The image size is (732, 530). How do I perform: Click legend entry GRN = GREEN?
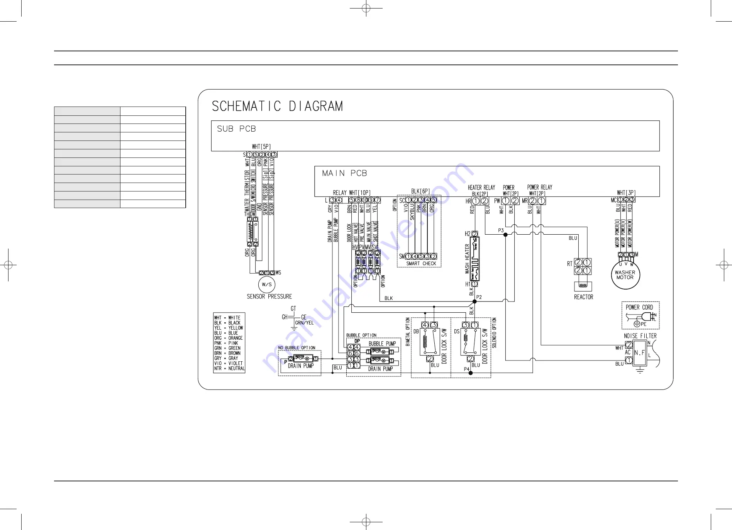tap(227, 348)
